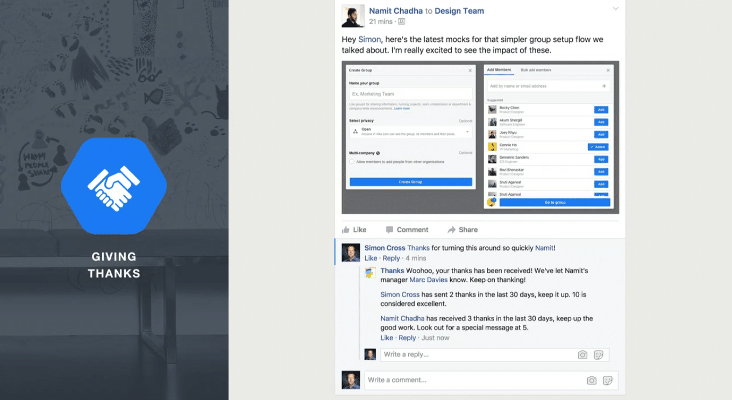The height and width of the screenshot is (400, 732).
Task: Click the camera icon in reply box
Action: click(582, 355)
